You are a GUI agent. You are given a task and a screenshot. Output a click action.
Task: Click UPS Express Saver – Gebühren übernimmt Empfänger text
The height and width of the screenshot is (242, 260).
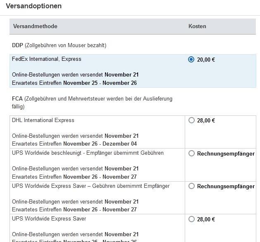[91, 186]
